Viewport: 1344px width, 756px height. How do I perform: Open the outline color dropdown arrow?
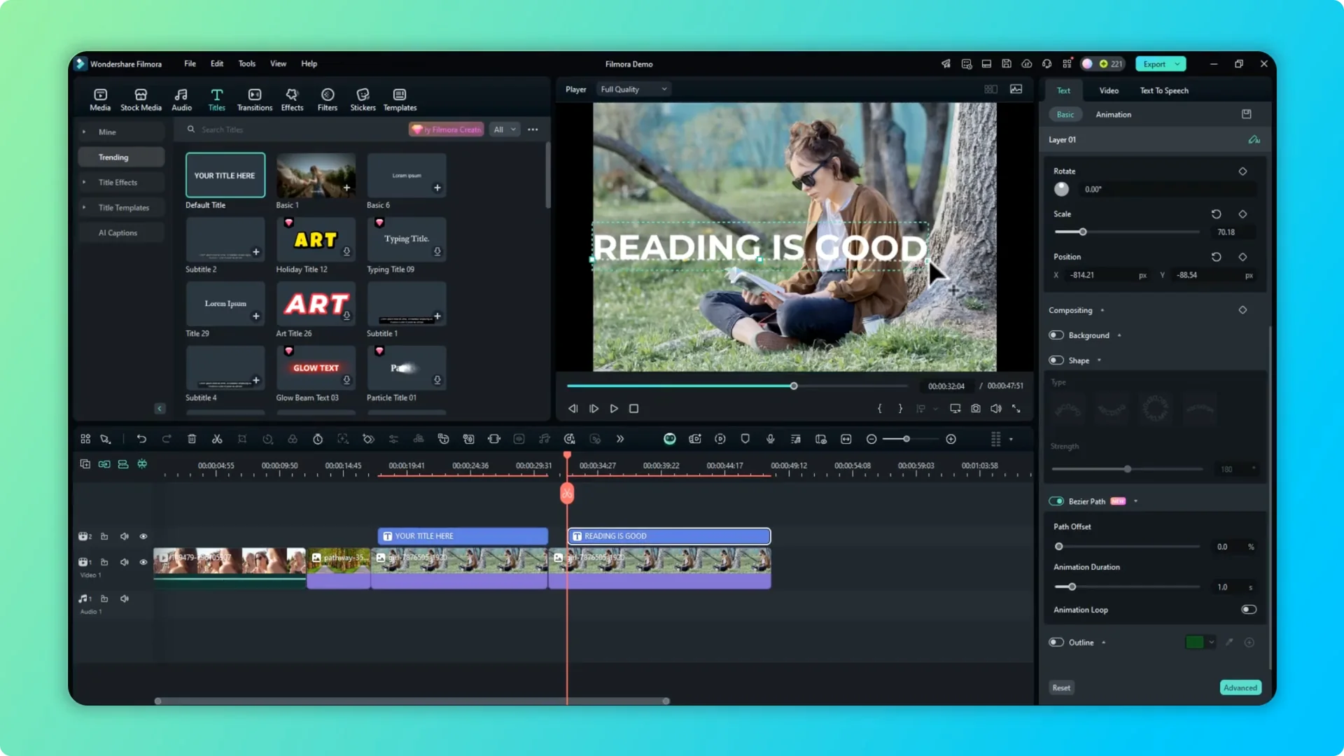(x=1211, y=643)
